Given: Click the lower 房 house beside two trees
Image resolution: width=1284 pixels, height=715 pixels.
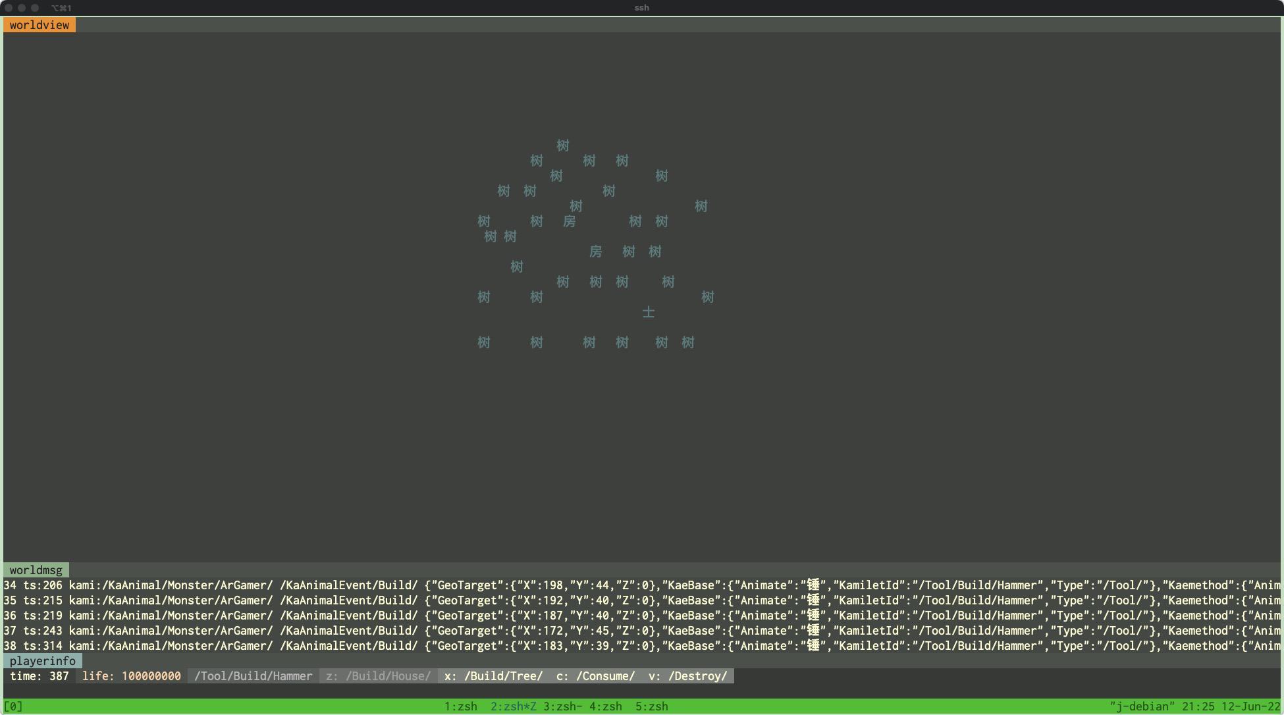Looking at the screenshot, I should click(596, 252).
